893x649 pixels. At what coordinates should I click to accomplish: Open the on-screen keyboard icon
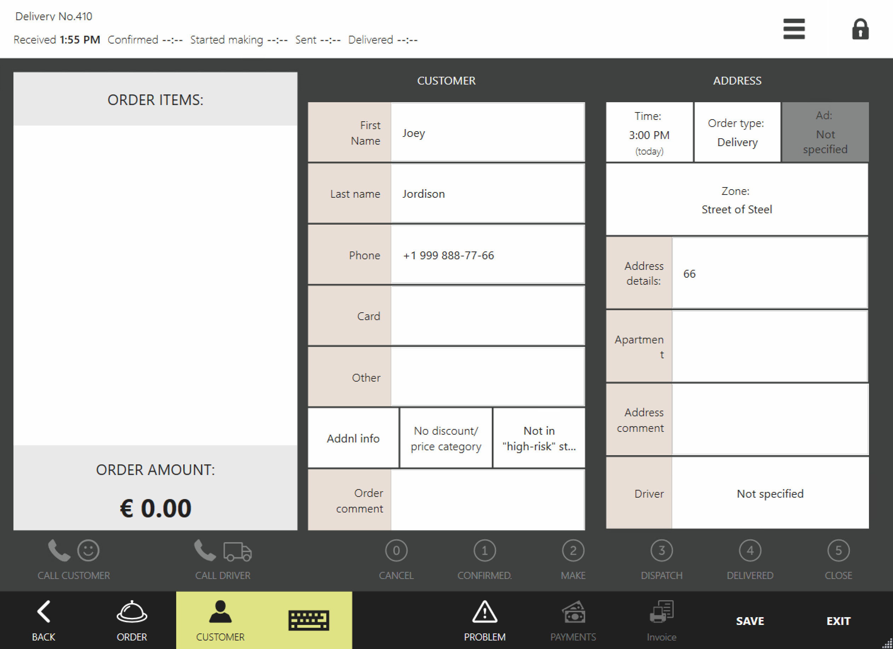[x=308, y=620]
